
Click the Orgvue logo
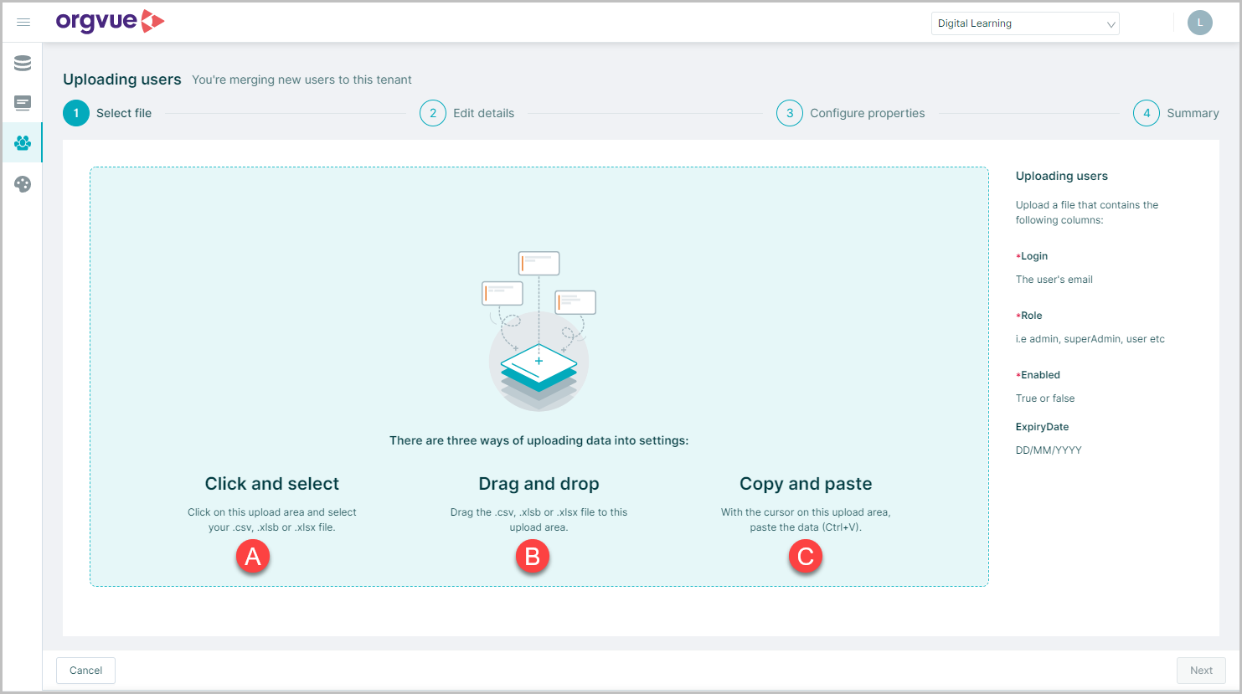(x=110, y=22)
